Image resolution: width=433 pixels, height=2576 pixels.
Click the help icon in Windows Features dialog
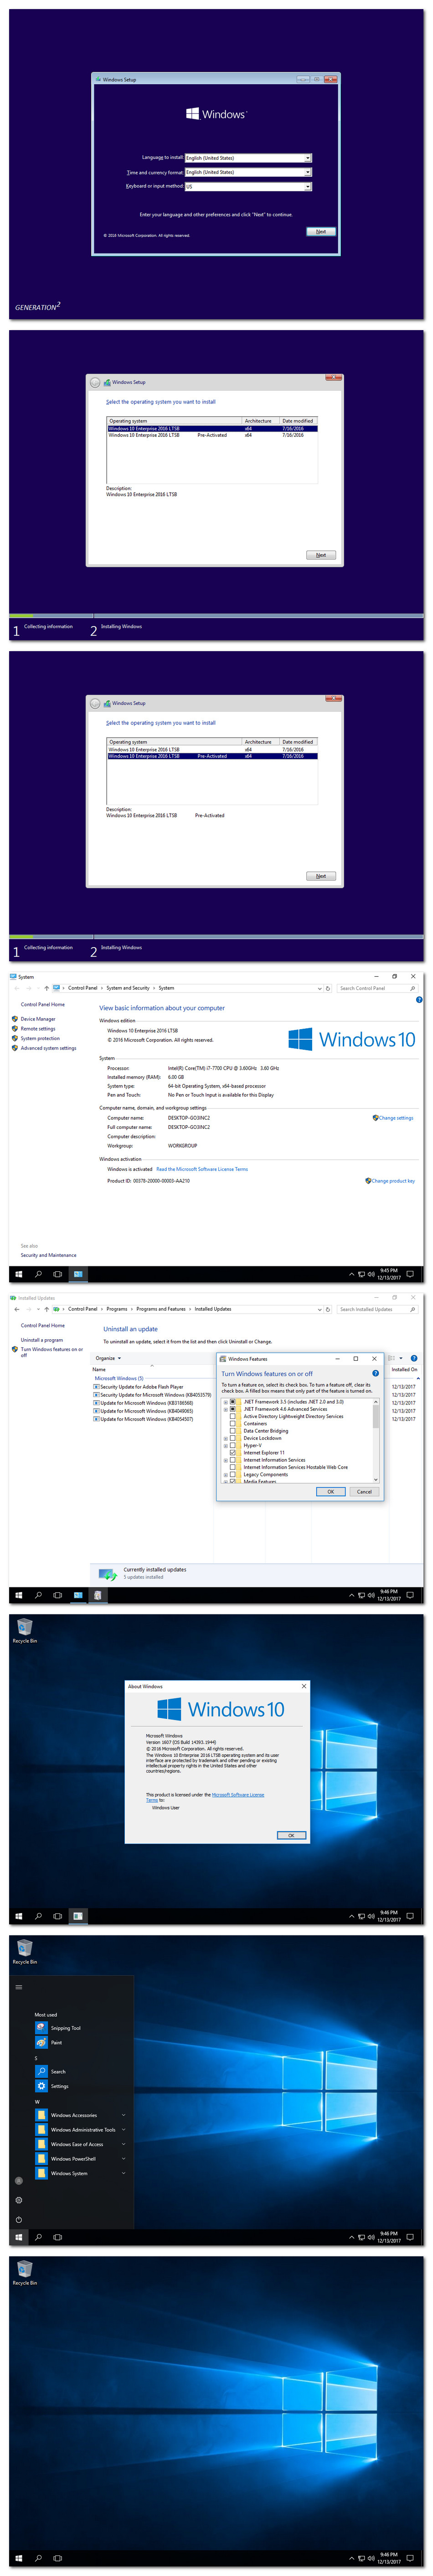(x=375, y=1373)
